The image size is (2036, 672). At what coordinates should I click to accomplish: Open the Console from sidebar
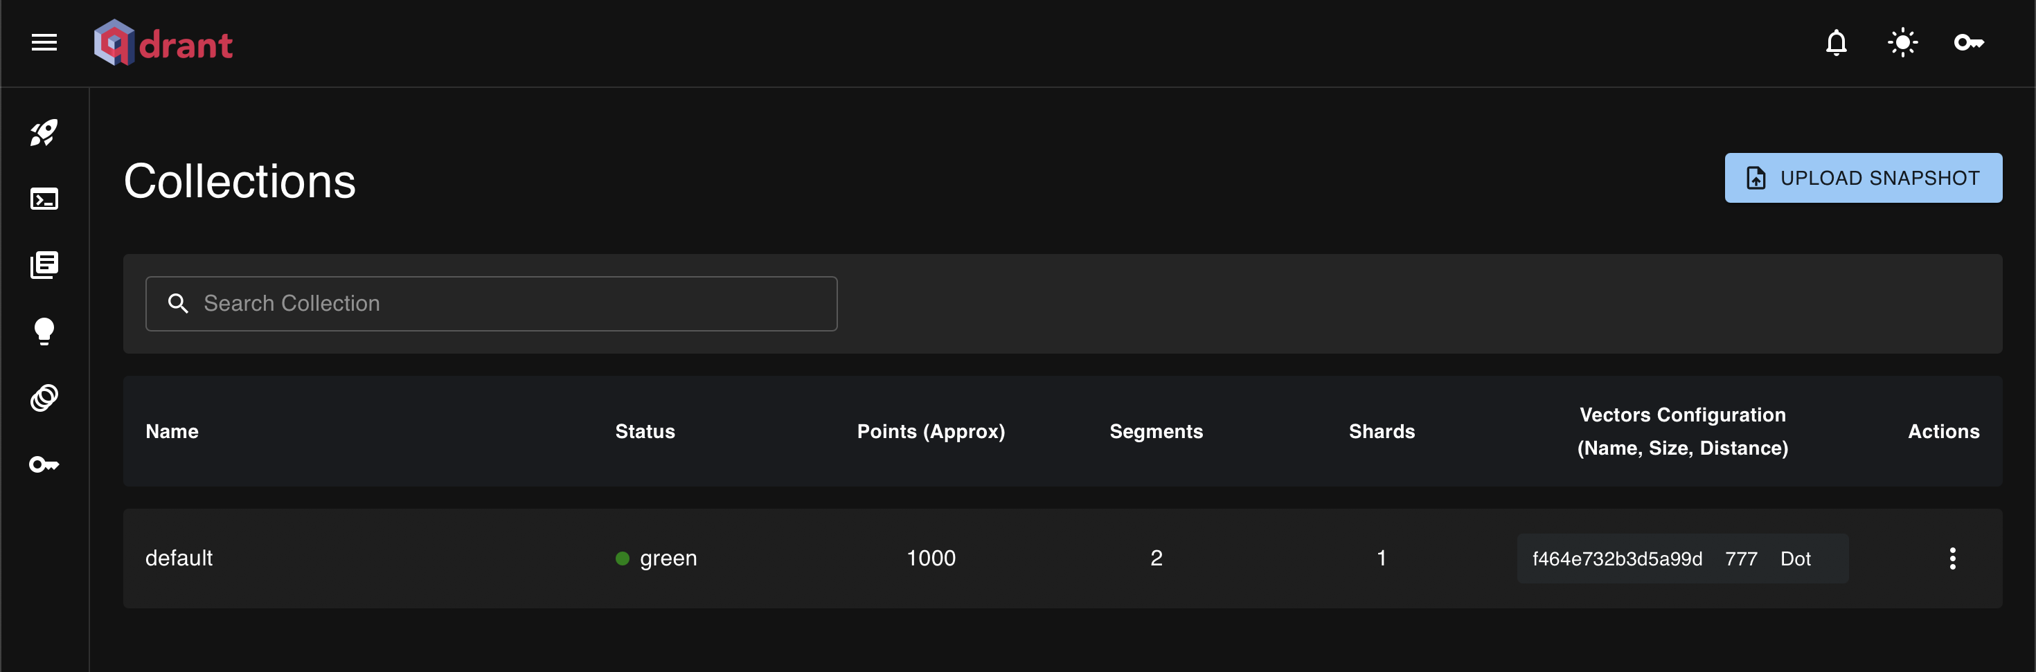tap(44, 199)
